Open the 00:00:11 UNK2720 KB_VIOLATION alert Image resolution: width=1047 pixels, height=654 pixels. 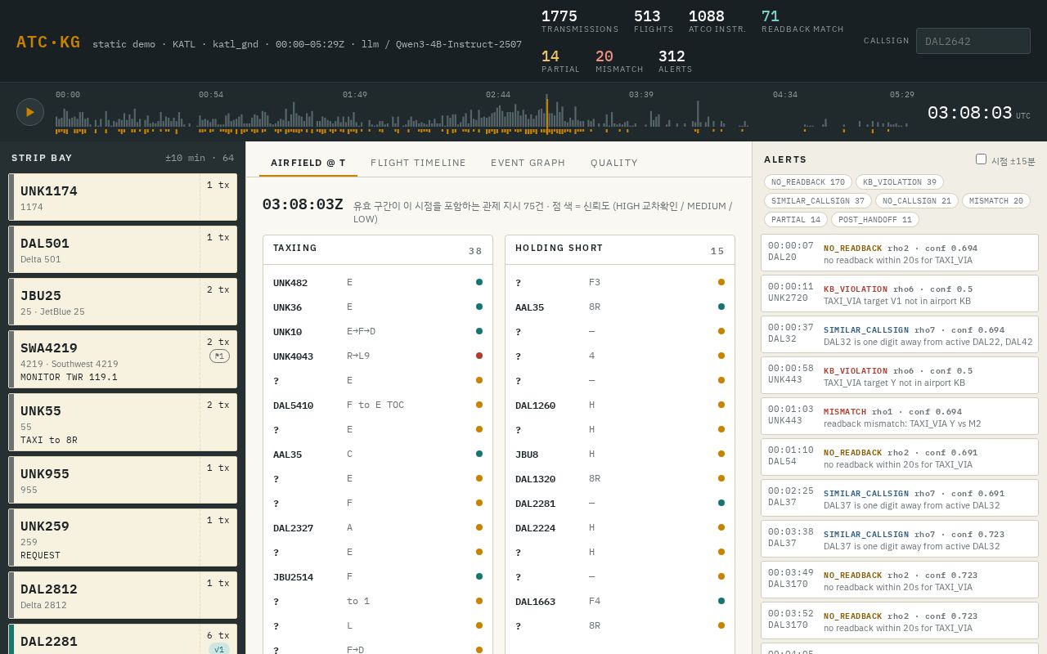(900, 293)
